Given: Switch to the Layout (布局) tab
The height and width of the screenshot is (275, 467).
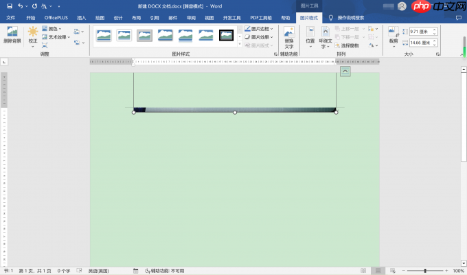Looking at the screenshot, I should coord(136,18).
